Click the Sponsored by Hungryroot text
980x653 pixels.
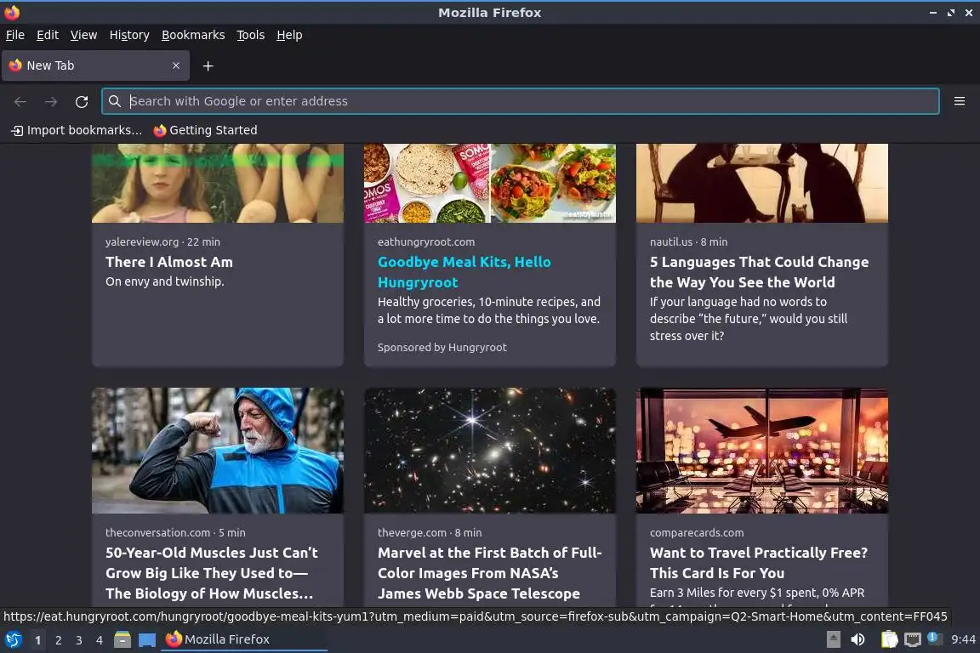pos(442,348)
